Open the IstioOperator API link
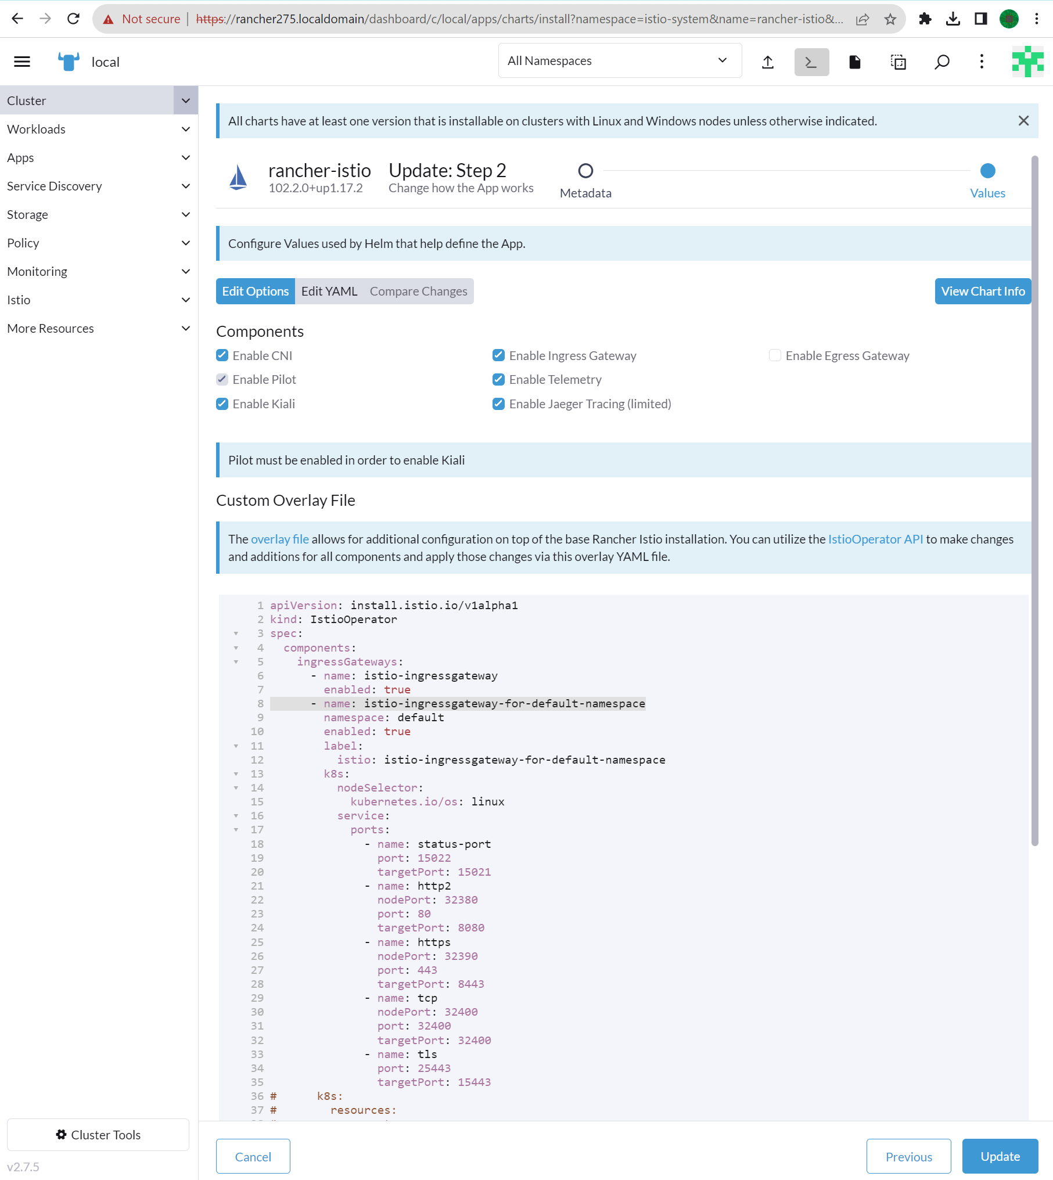 point(875,539)
